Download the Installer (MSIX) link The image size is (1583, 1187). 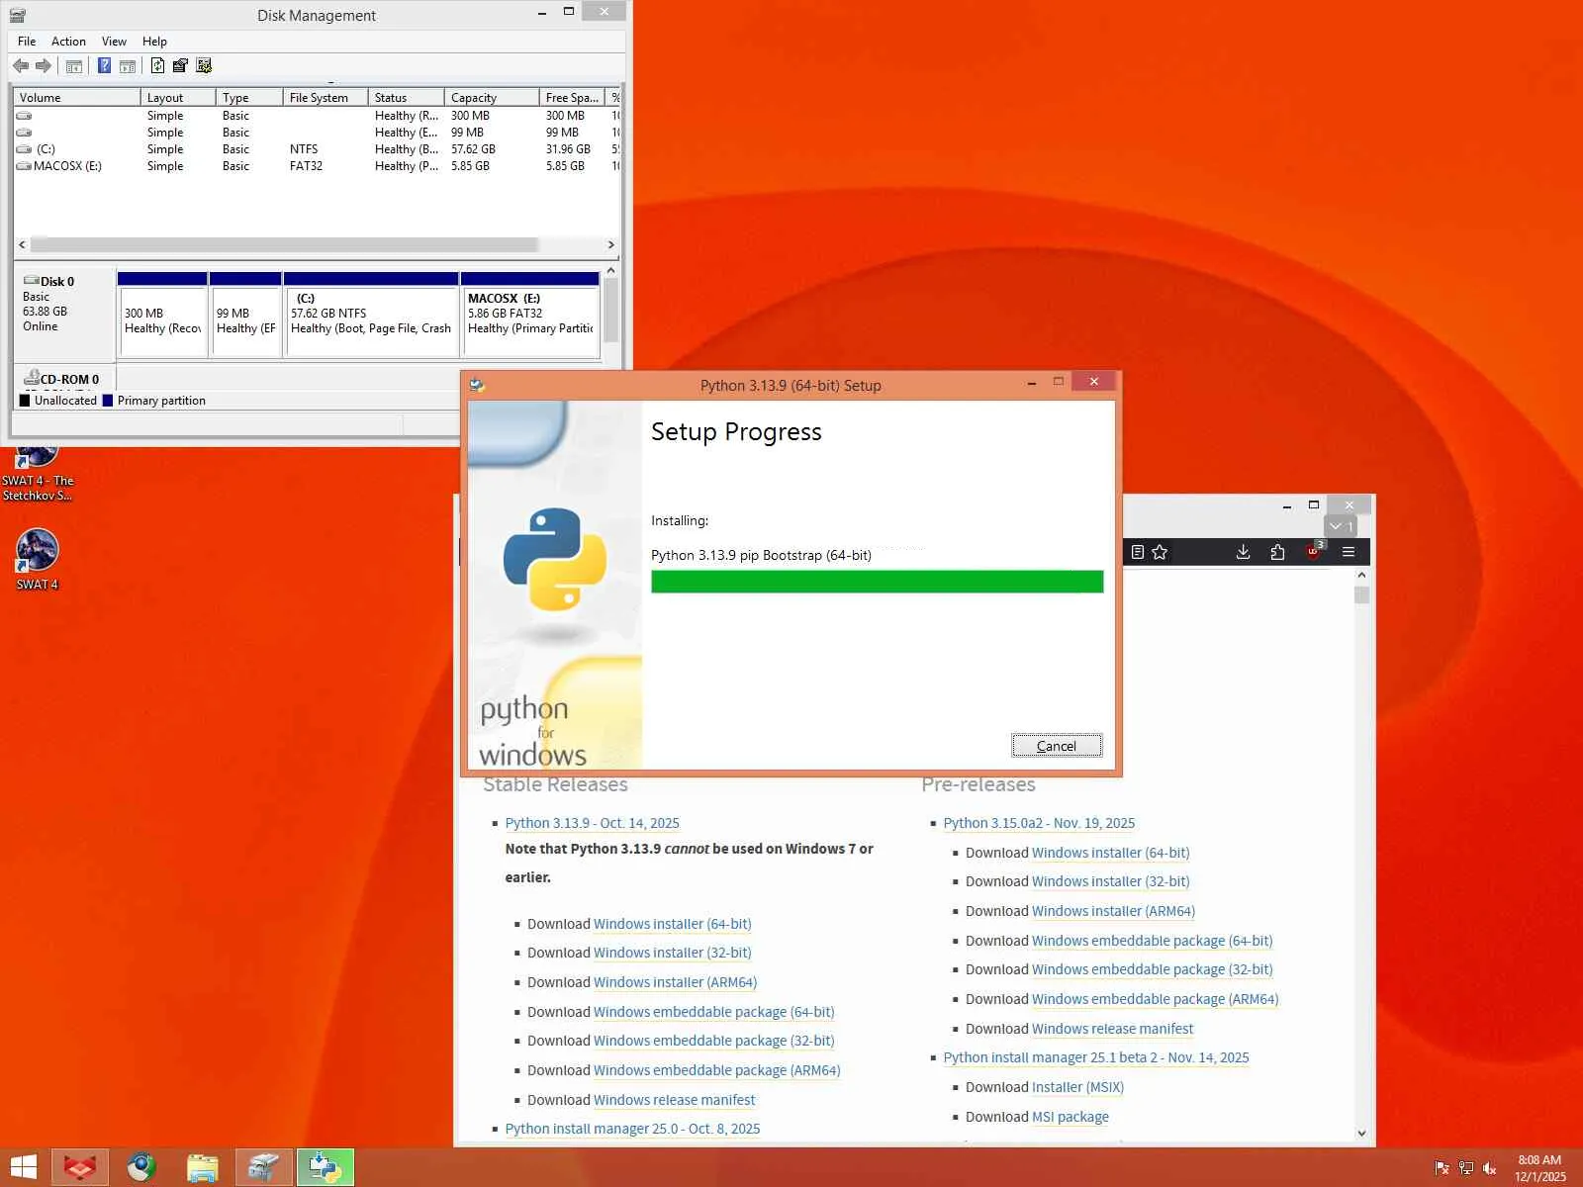(1077, 1087)
